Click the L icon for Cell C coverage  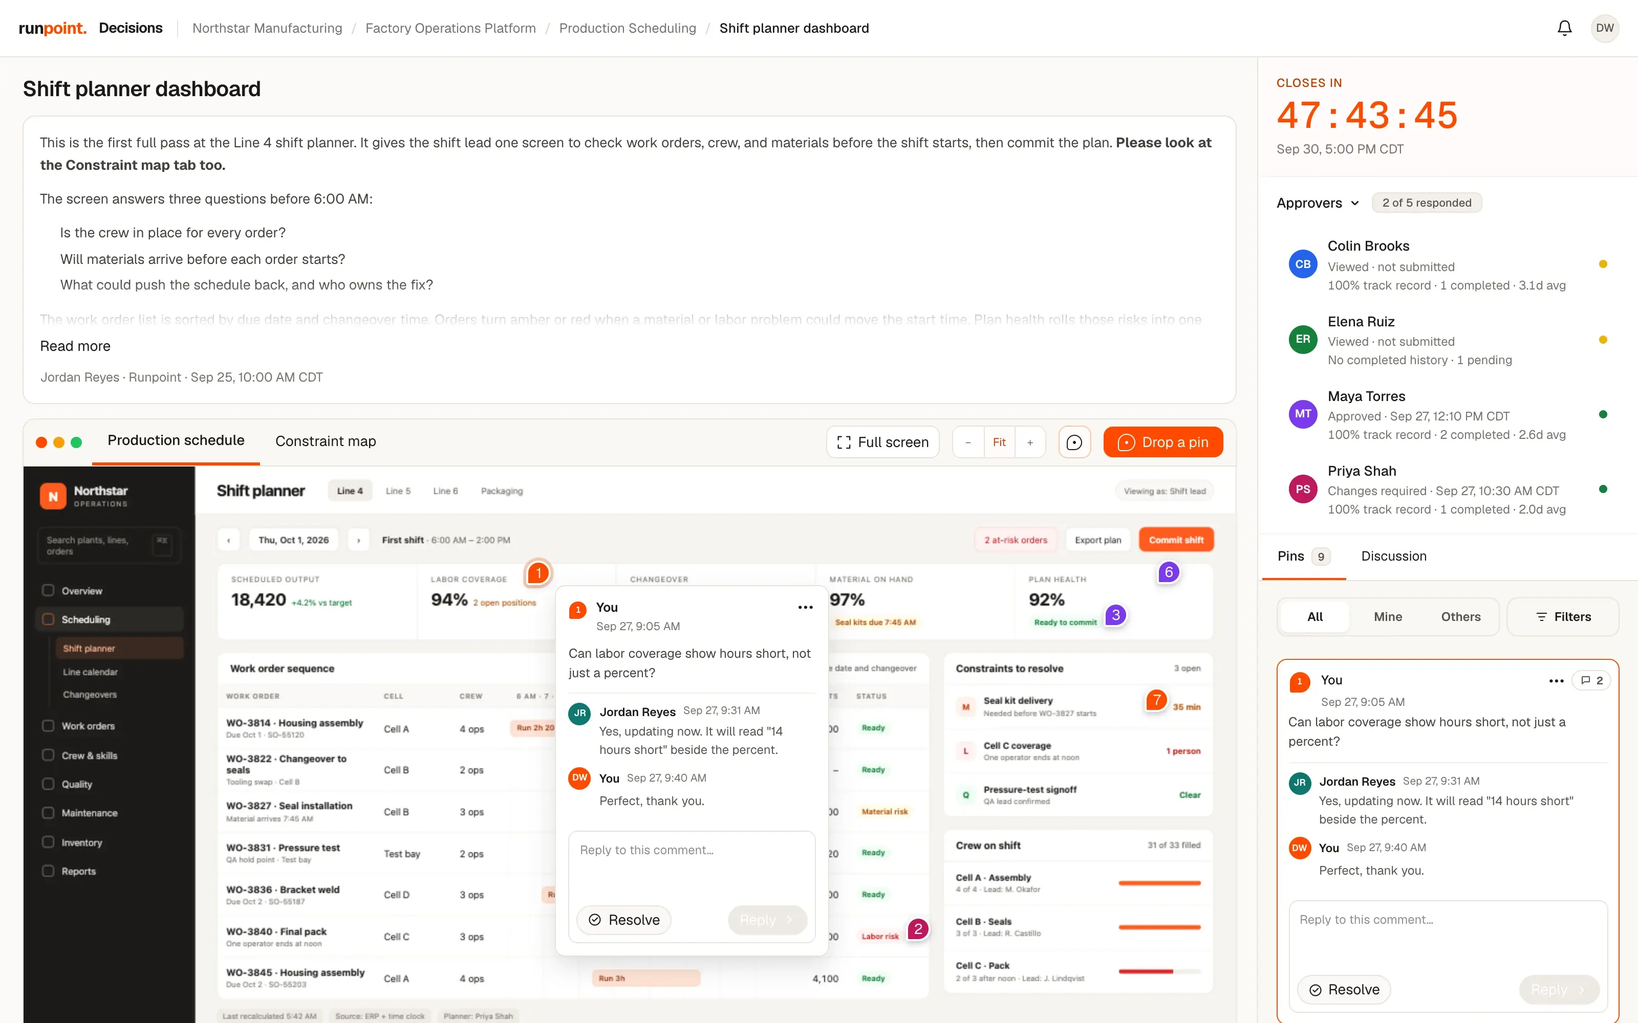(x=966, y=751)
